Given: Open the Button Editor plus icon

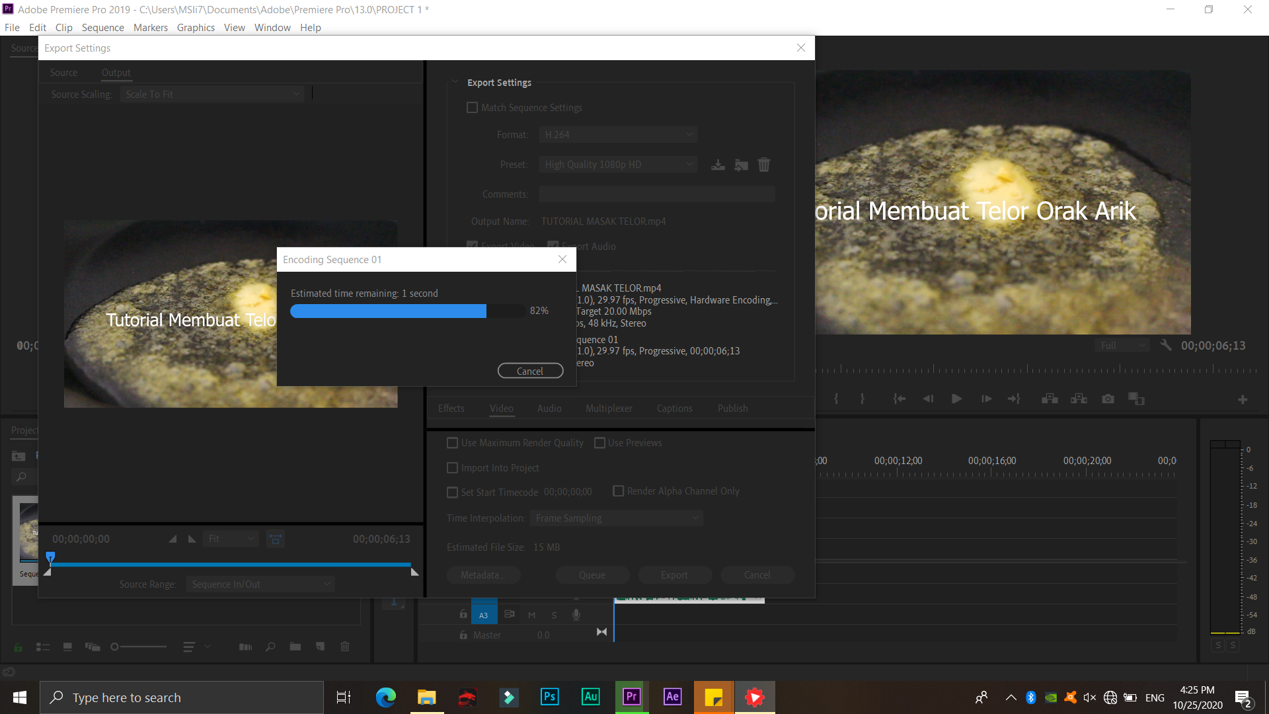Looking at the screenshot, I should coord(1243,399).
